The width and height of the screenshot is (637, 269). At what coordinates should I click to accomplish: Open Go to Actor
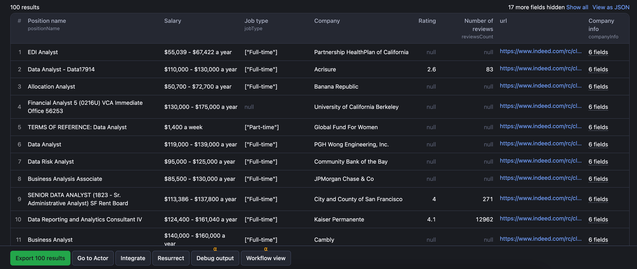click(93, 258)
